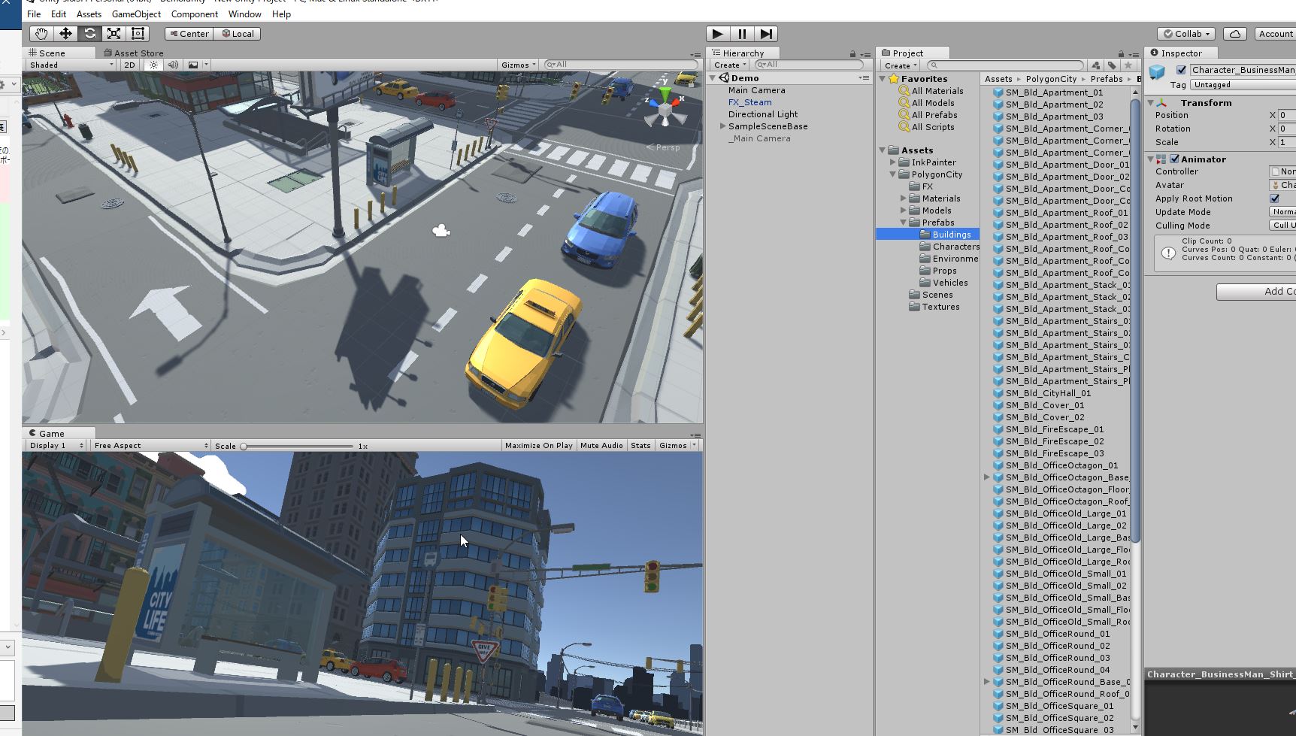
Task: Select FX_Steam in Hierarchy
Action: 749,102
